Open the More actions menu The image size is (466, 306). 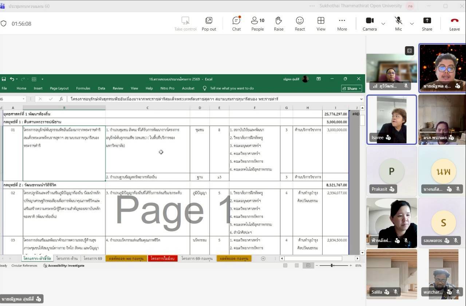pos(342,24)
